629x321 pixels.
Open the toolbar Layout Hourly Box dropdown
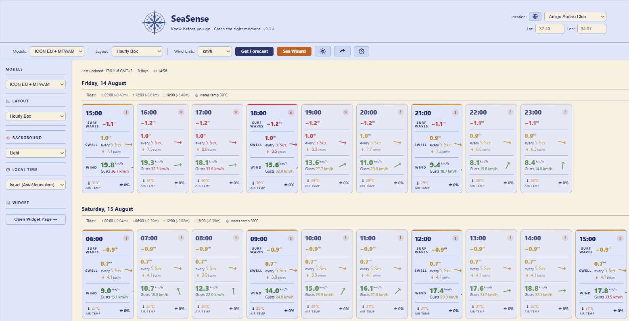coord(137,51)
